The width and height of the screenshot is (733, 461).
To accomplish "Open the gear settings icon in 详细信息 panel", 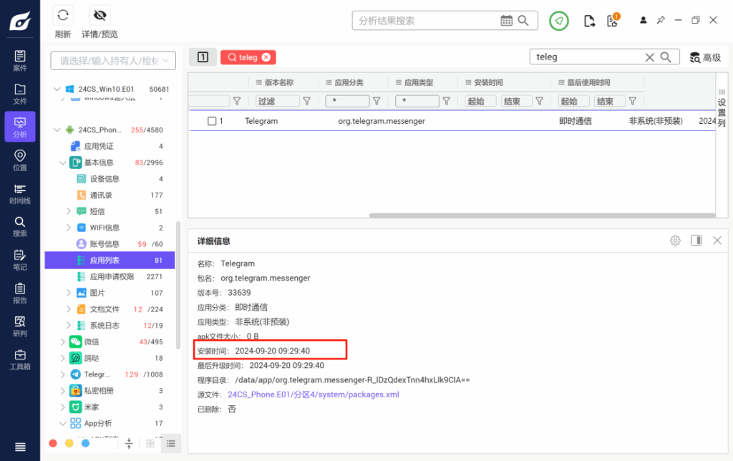I will pos(674,241).
